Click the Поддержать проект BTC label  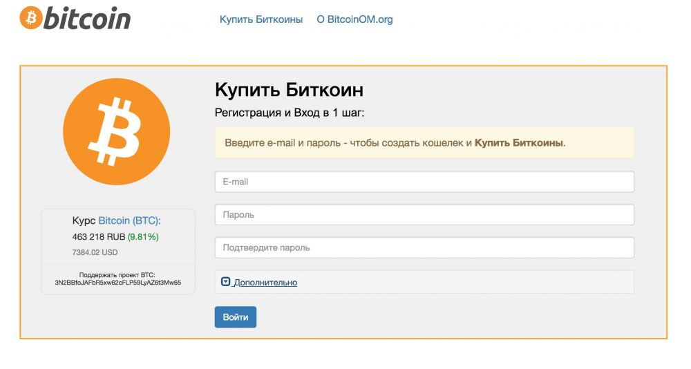(x=118, y=274)
